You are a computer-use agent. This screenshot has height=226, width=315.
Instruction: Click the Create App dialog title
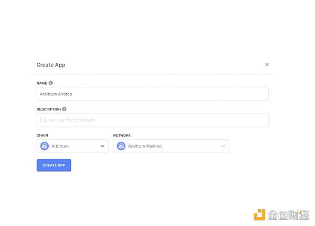point(51,65)
